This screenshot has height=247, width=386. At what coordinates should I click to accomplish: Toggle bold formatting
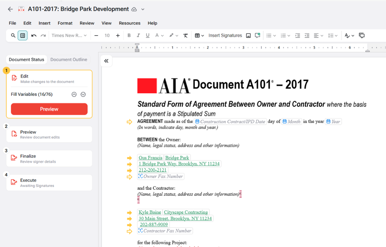click(129, 36)
